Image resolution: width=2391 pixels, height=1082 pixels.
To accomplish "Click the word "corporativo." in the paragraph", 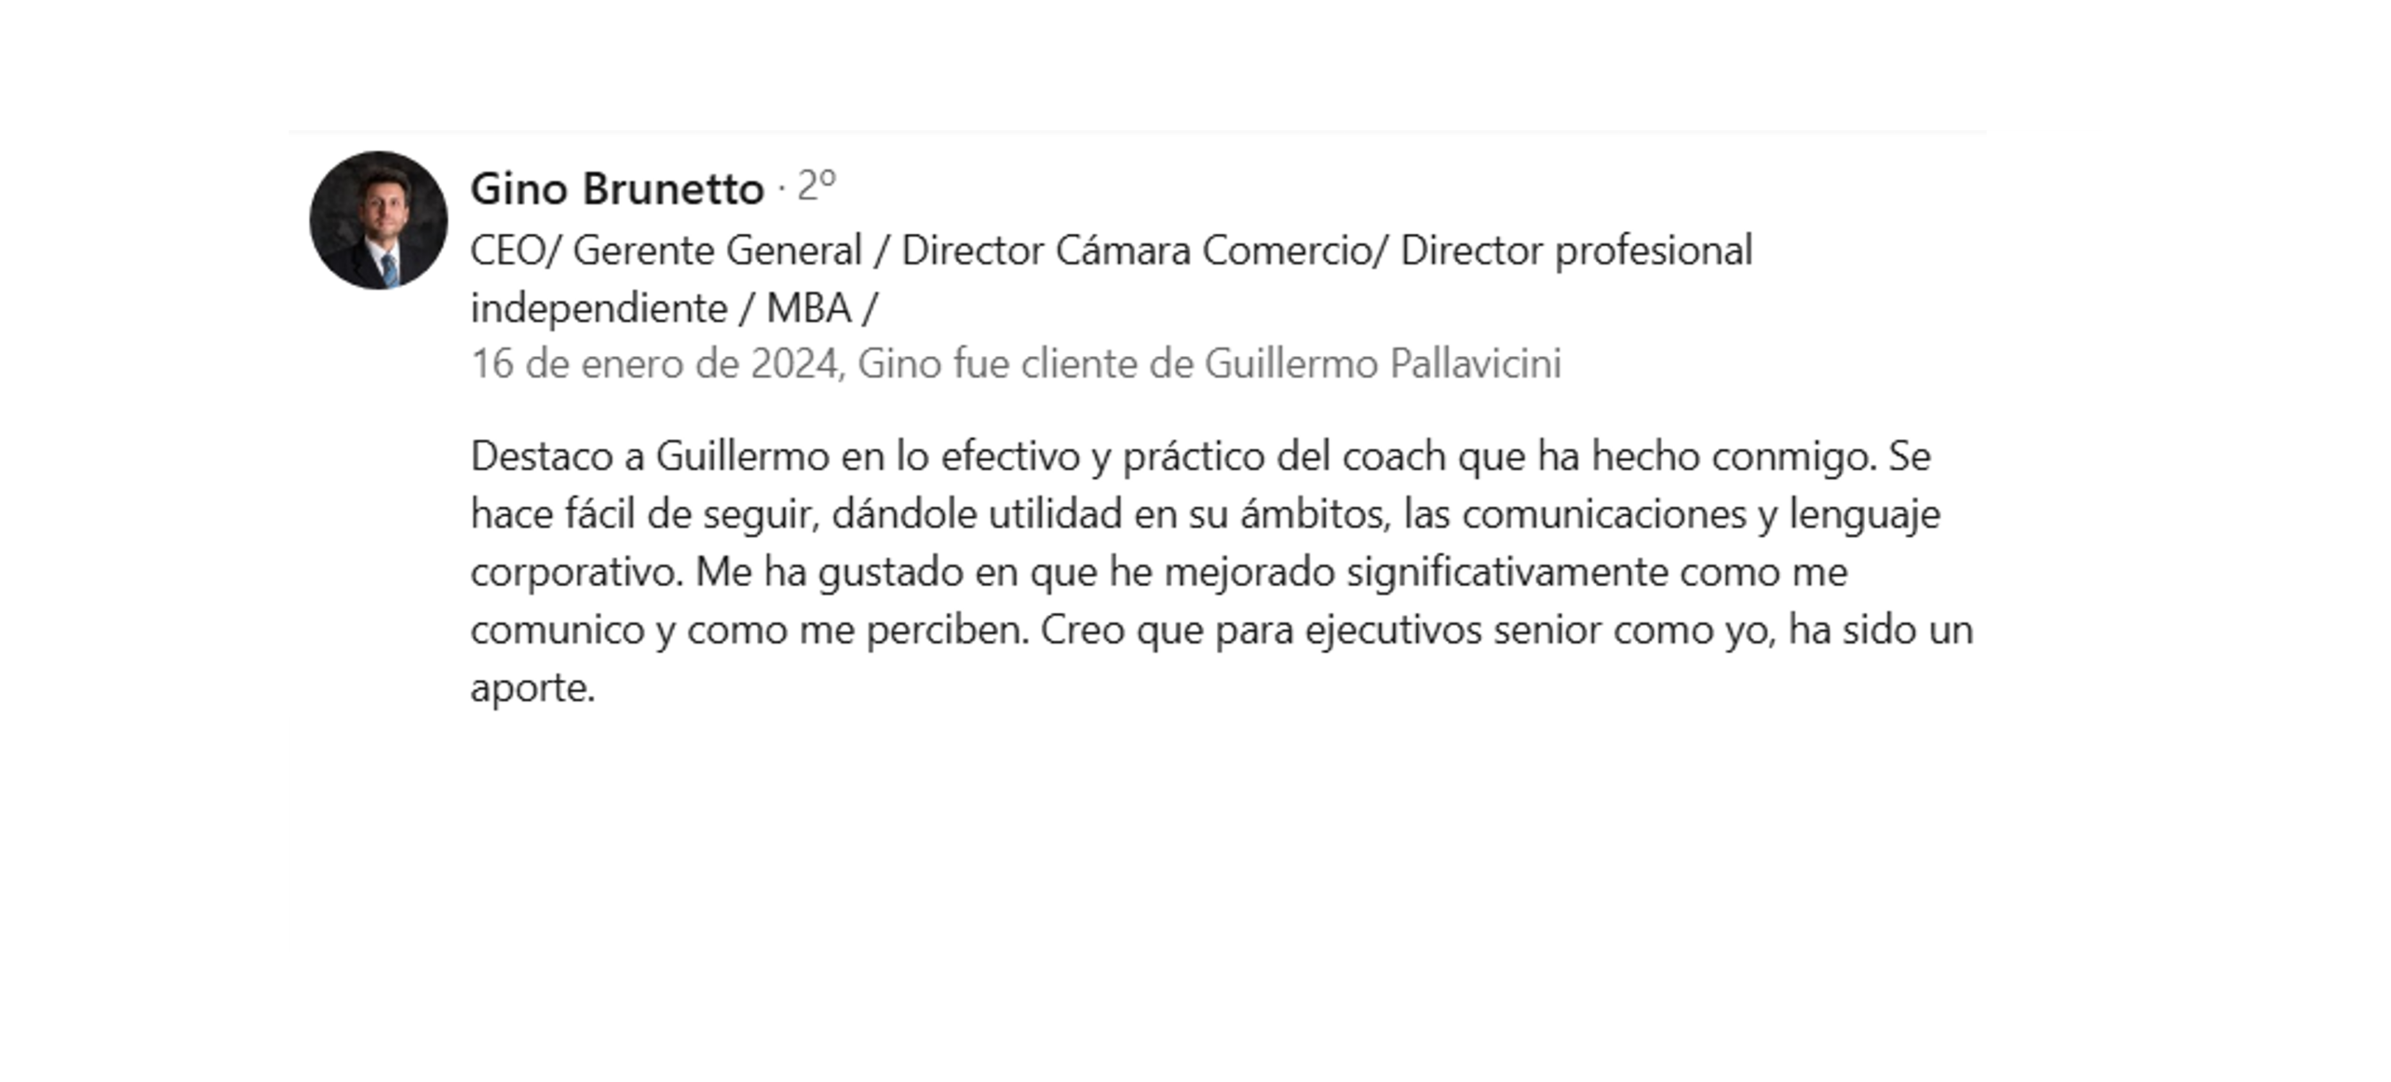I will (x=577, y=574).
